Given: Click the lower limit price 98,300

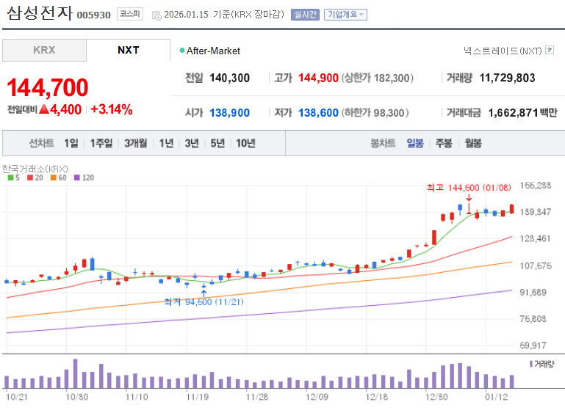Looking at the screenshot, I should coord(389,112).
